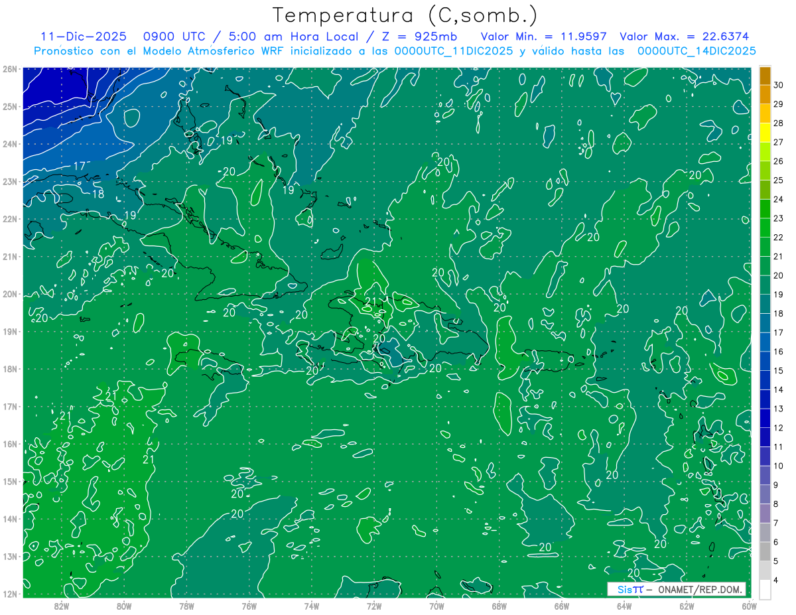Click the '30' value on the color legend
Viewport: 796px width, 615px height.
pos(778,84)
